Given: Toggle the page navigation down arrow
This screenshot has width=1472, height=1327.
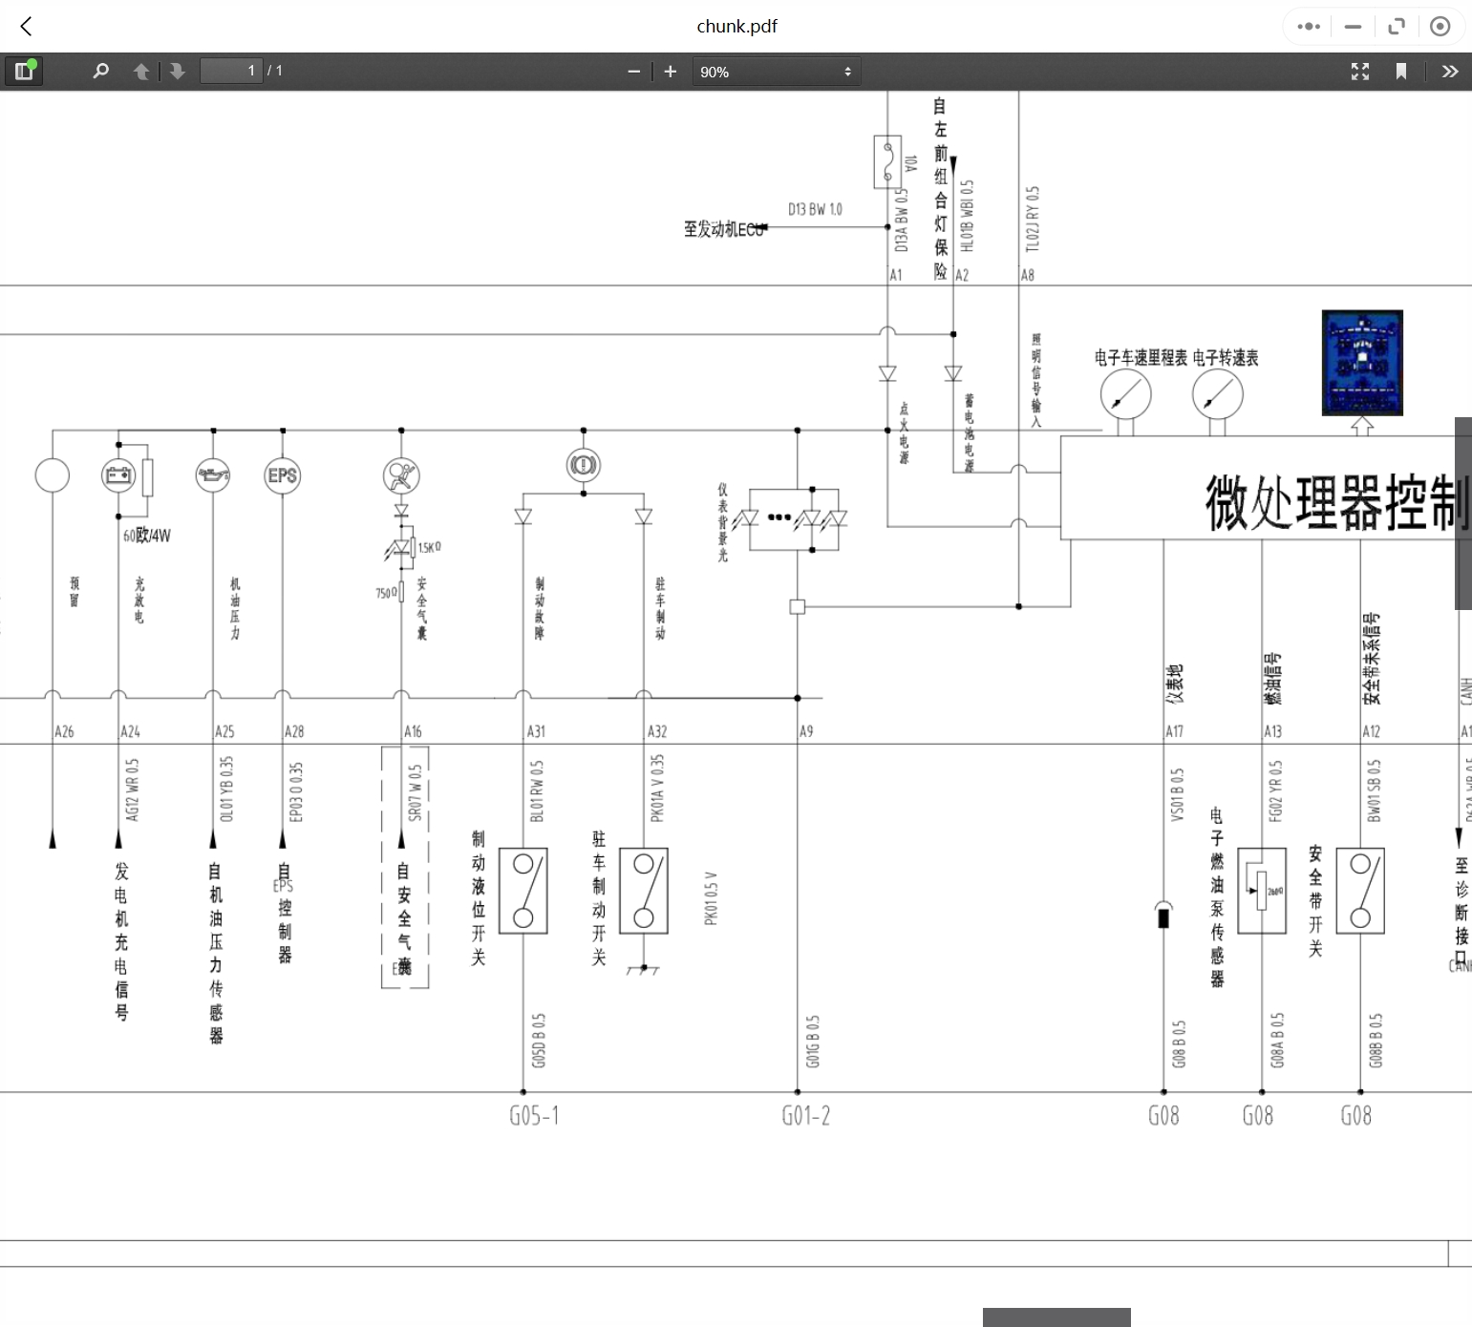Looking at the screenshot, I should pyautogui.click(x=177, y=71).
